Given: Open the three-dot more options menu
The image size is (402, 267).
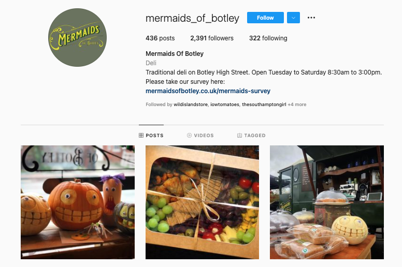Looking at the screenshot, I should (311, 18).
